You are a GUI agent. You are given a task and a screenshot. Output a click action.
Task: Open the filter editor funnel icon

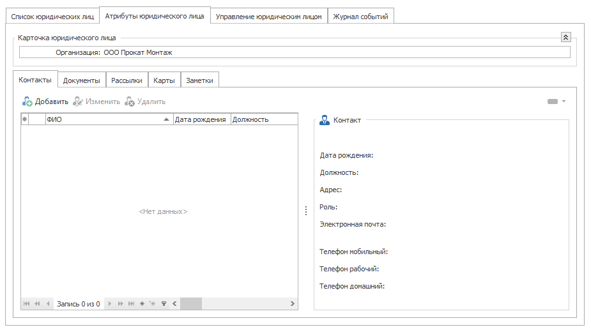pos(164,304)
